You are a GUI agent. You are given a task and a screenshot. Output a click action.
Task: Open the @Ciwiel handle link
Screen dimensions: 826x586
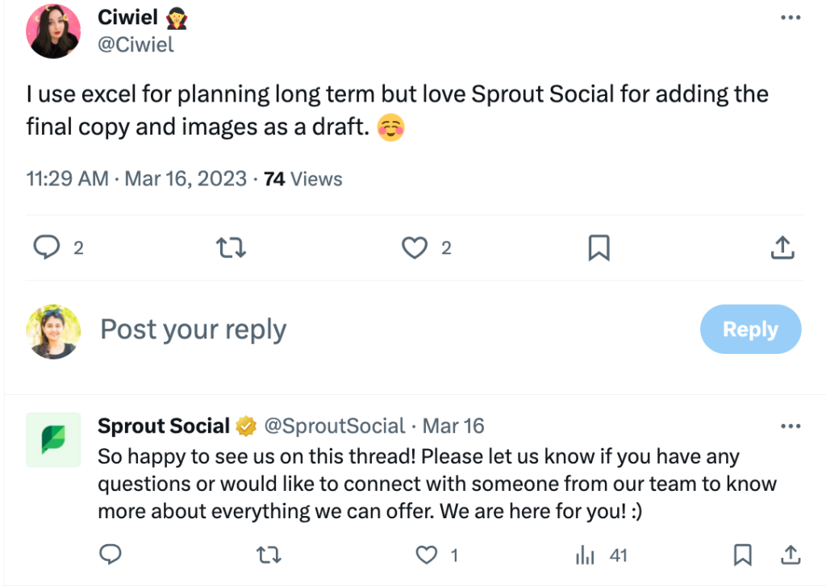(x=136, y=45)
